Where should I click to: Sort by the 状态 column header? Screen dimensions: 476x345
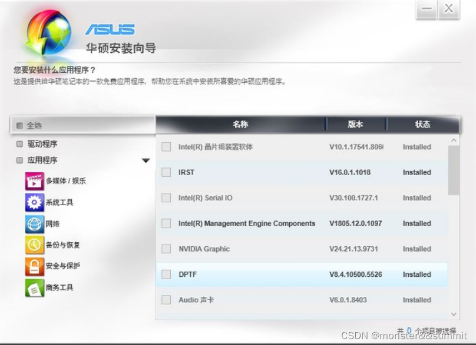pos(423,124)
